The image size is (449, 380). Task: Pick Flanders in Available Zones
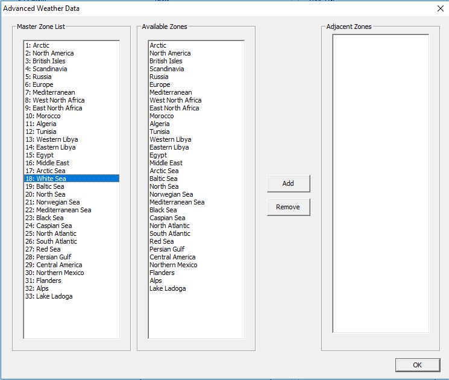(x=196, y=273)
